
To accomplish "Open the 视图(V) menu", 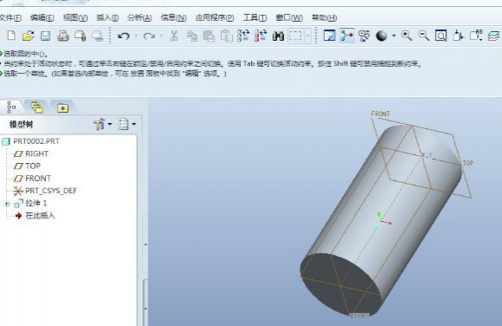I will click(x=76, y=17).
